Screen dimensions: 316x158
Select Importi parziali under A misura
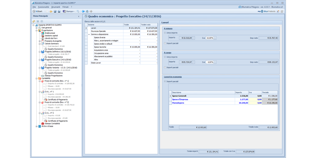pyautogui.click(x=165, y=43)
